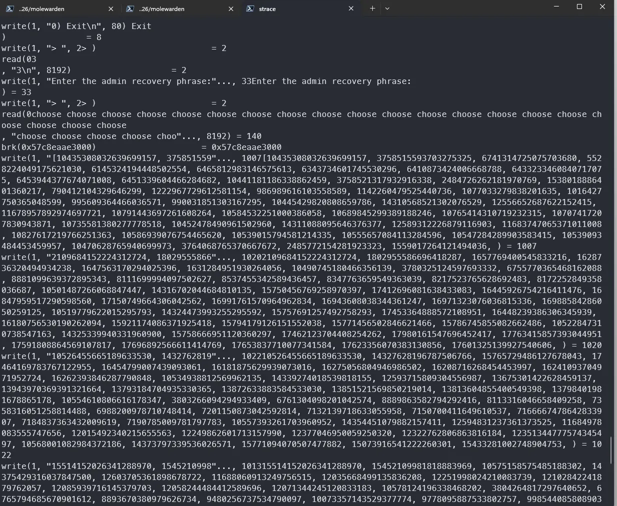Click the brk(0x57c8eaae3000) line in terminal
The image size is (617, 506).
49,147
